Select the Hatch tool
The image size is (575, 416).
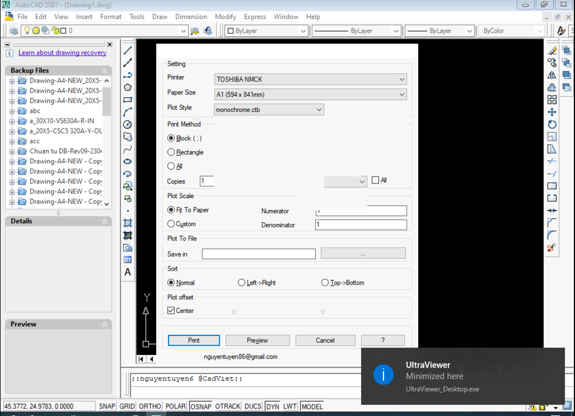(128, 223)
